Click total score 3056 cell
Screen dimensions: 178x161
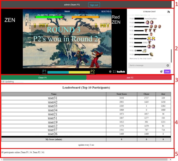[x=122, y=98]
